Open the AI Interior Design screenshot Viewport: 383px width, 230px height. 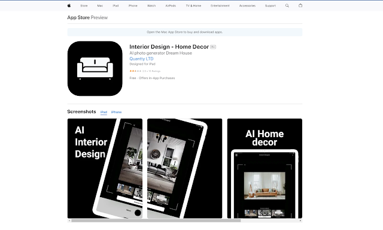coord(105,168)
